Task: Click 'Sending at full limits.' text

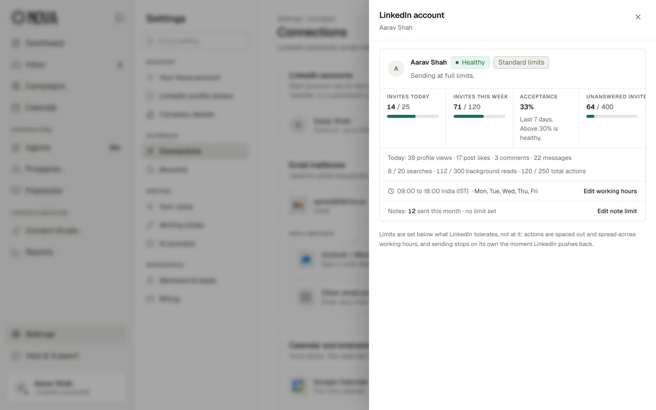Action: tap(442, 75)
